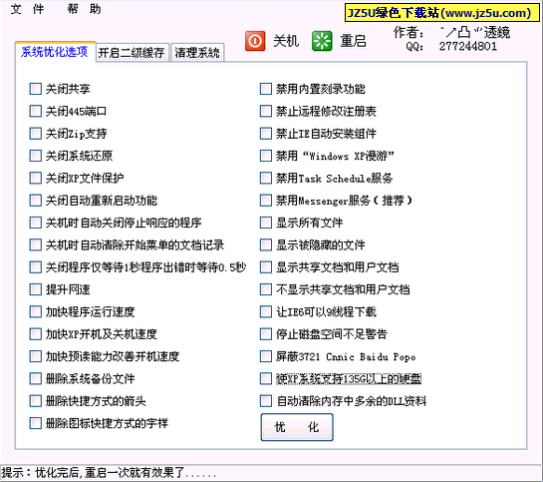
Task: Check 加快预读能力改善开机速度
Action: [35, 356]
